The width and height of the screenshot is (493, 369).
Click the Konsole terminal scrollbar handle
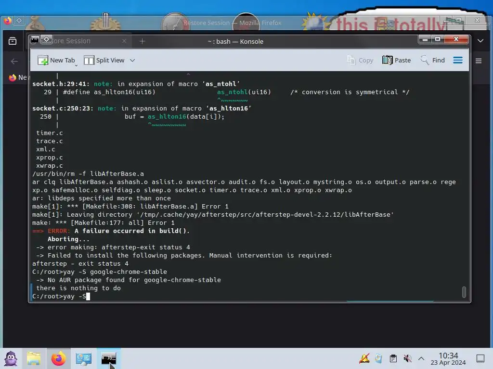[x=464, y=292]
